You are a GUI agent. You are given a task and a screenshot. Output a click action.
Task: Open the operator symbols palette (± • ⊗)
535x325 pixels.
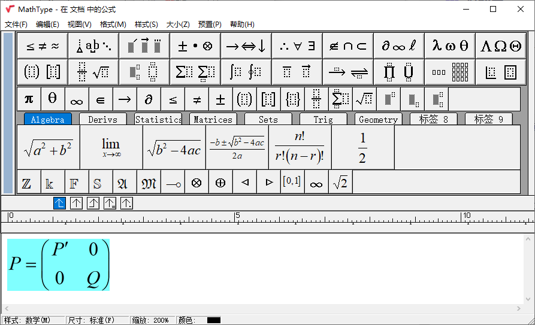(x=195, y=45)
